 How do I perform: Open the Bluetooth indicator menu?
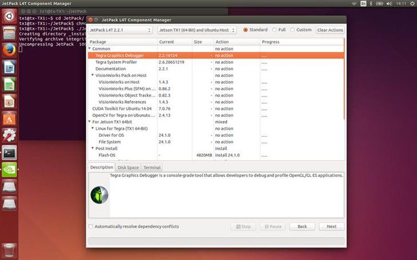pos(371,3)
